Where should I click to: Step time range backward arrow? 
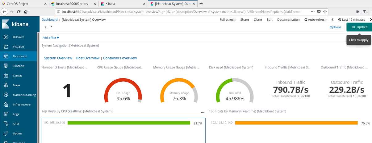[x=332, y=19]
